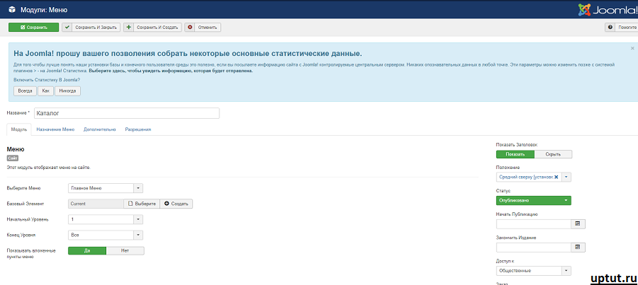Image resolution: width=638 pixels, height=285 pixels.
Task: Set show title to Показать
Action: [x=515, y=154]
